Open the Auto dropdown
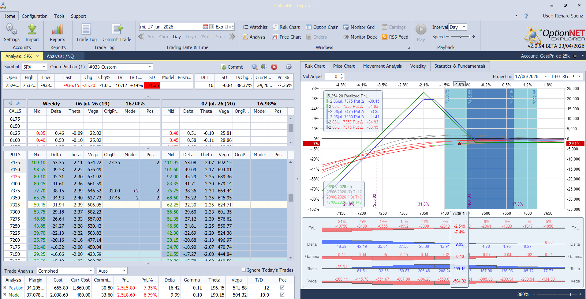 124,271
